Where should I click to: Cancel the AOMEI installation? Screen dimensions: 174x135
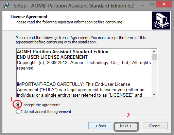tap(155, 126)
